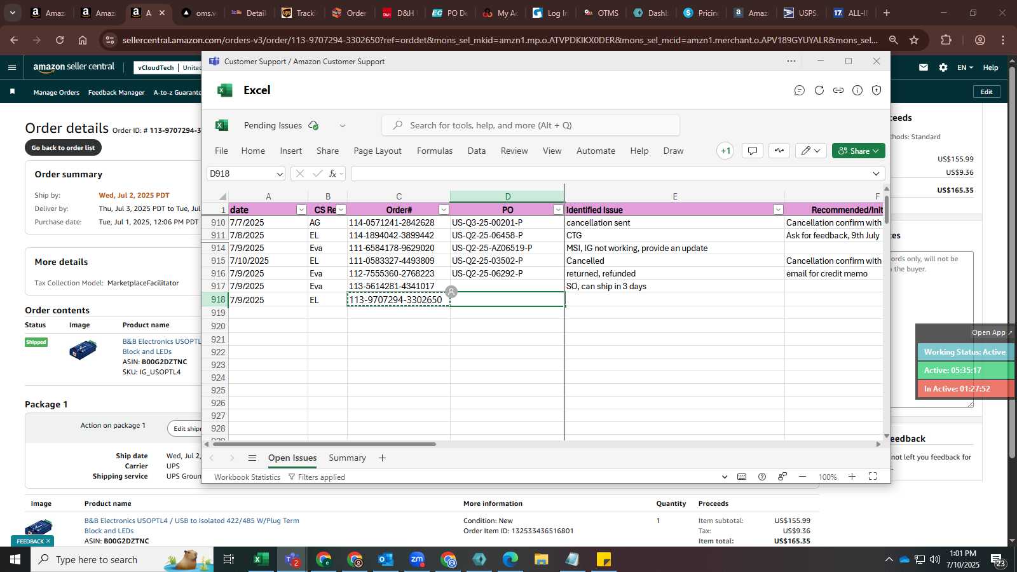Open the Pending Issues file name dropdown chevron
This screenshot has height=572, width=1017.
click(x=343, y=126)
